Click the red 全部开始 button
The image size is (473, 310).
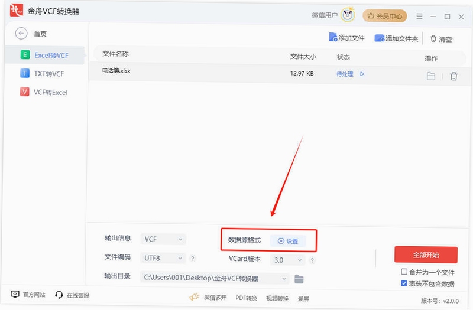pos(426,255)
